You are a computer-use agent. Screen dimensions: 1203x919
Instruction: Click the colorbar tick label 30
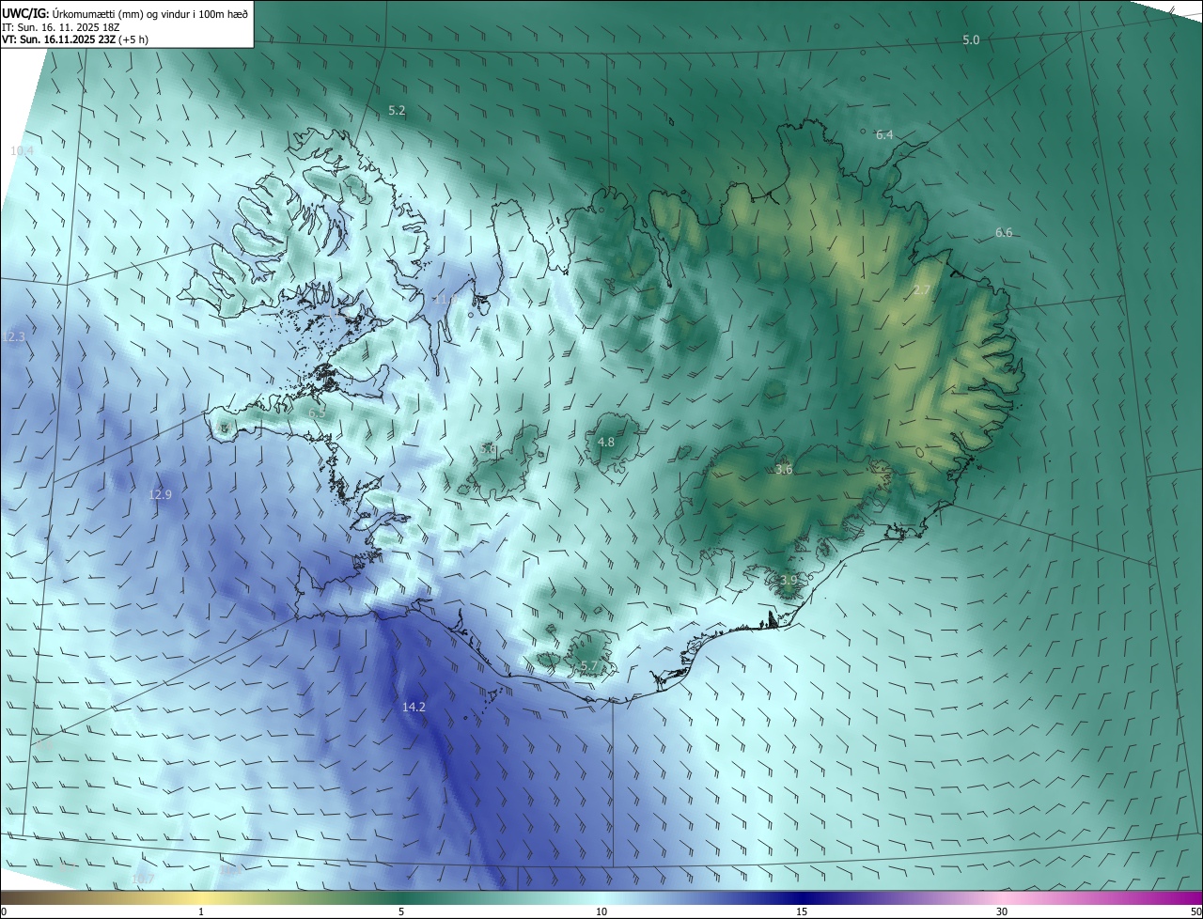click(1002, 911)
